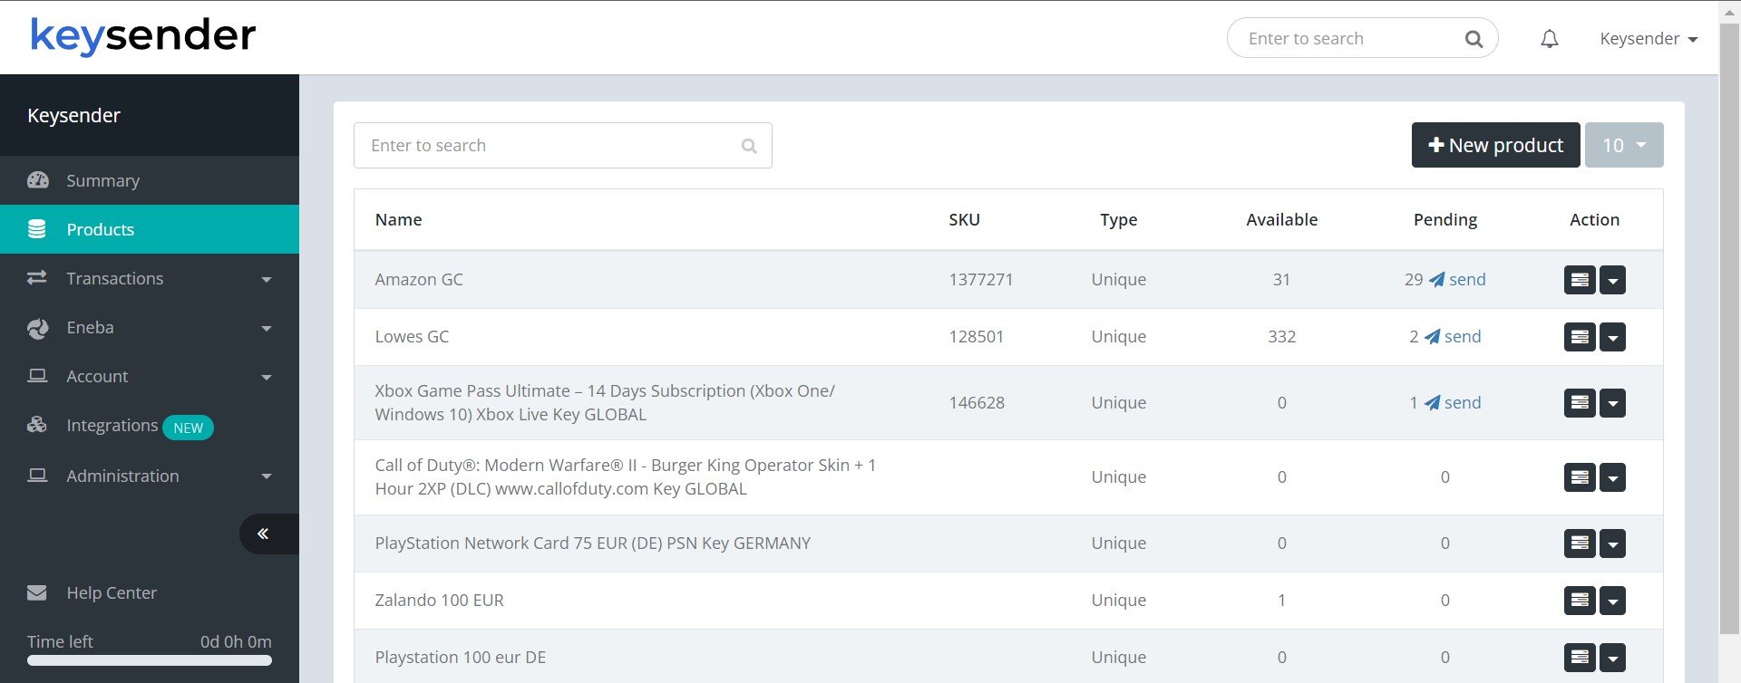Open details icon for Amazon GC

click(1579, 280)
